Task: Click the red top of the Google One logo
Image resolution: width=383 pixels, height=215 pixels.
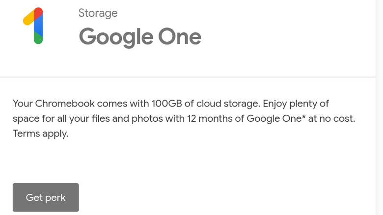Action: (x=38, y=12)
